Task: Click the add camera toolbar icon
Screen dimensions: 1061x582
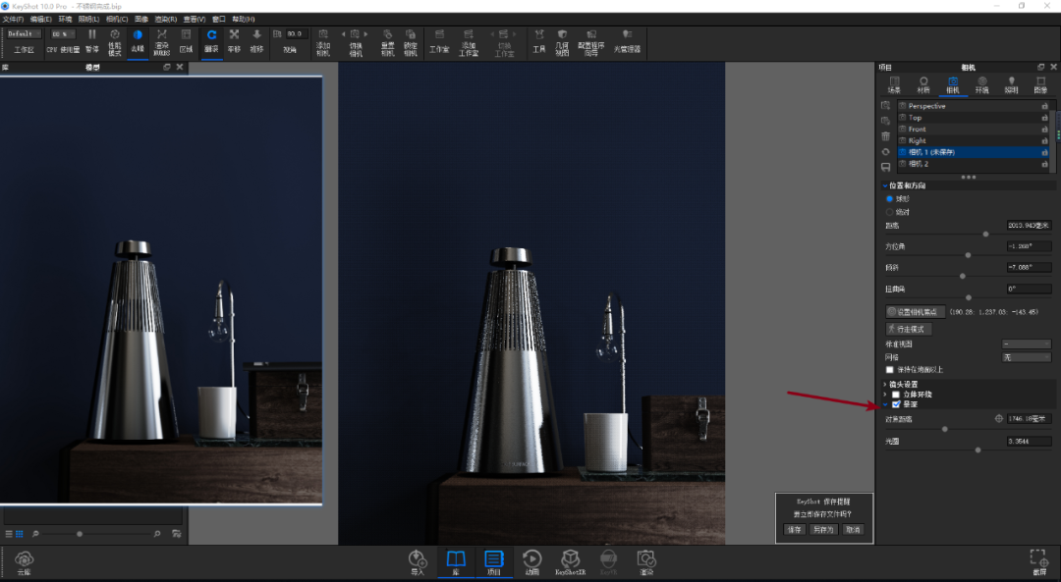Action: click(323, 42)
